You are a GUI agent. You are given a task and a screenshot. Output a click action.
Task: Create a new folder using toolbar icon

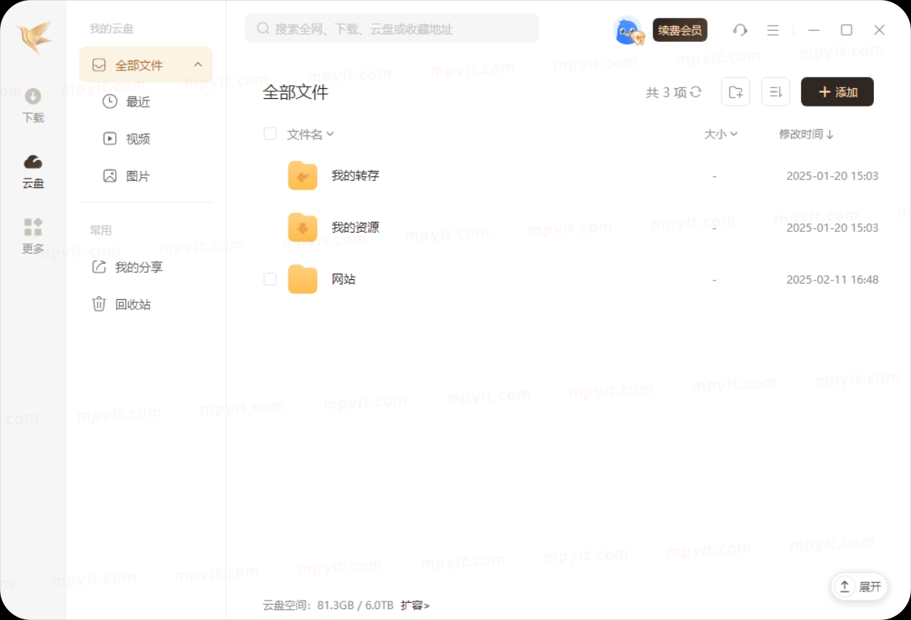click(x=735, y=91)
